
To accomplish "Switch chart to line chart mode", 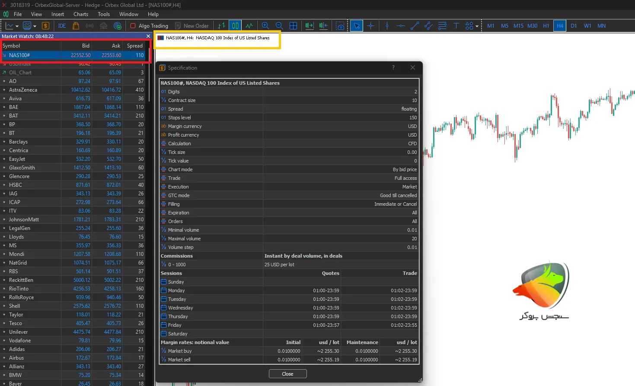I will (249, 26).
